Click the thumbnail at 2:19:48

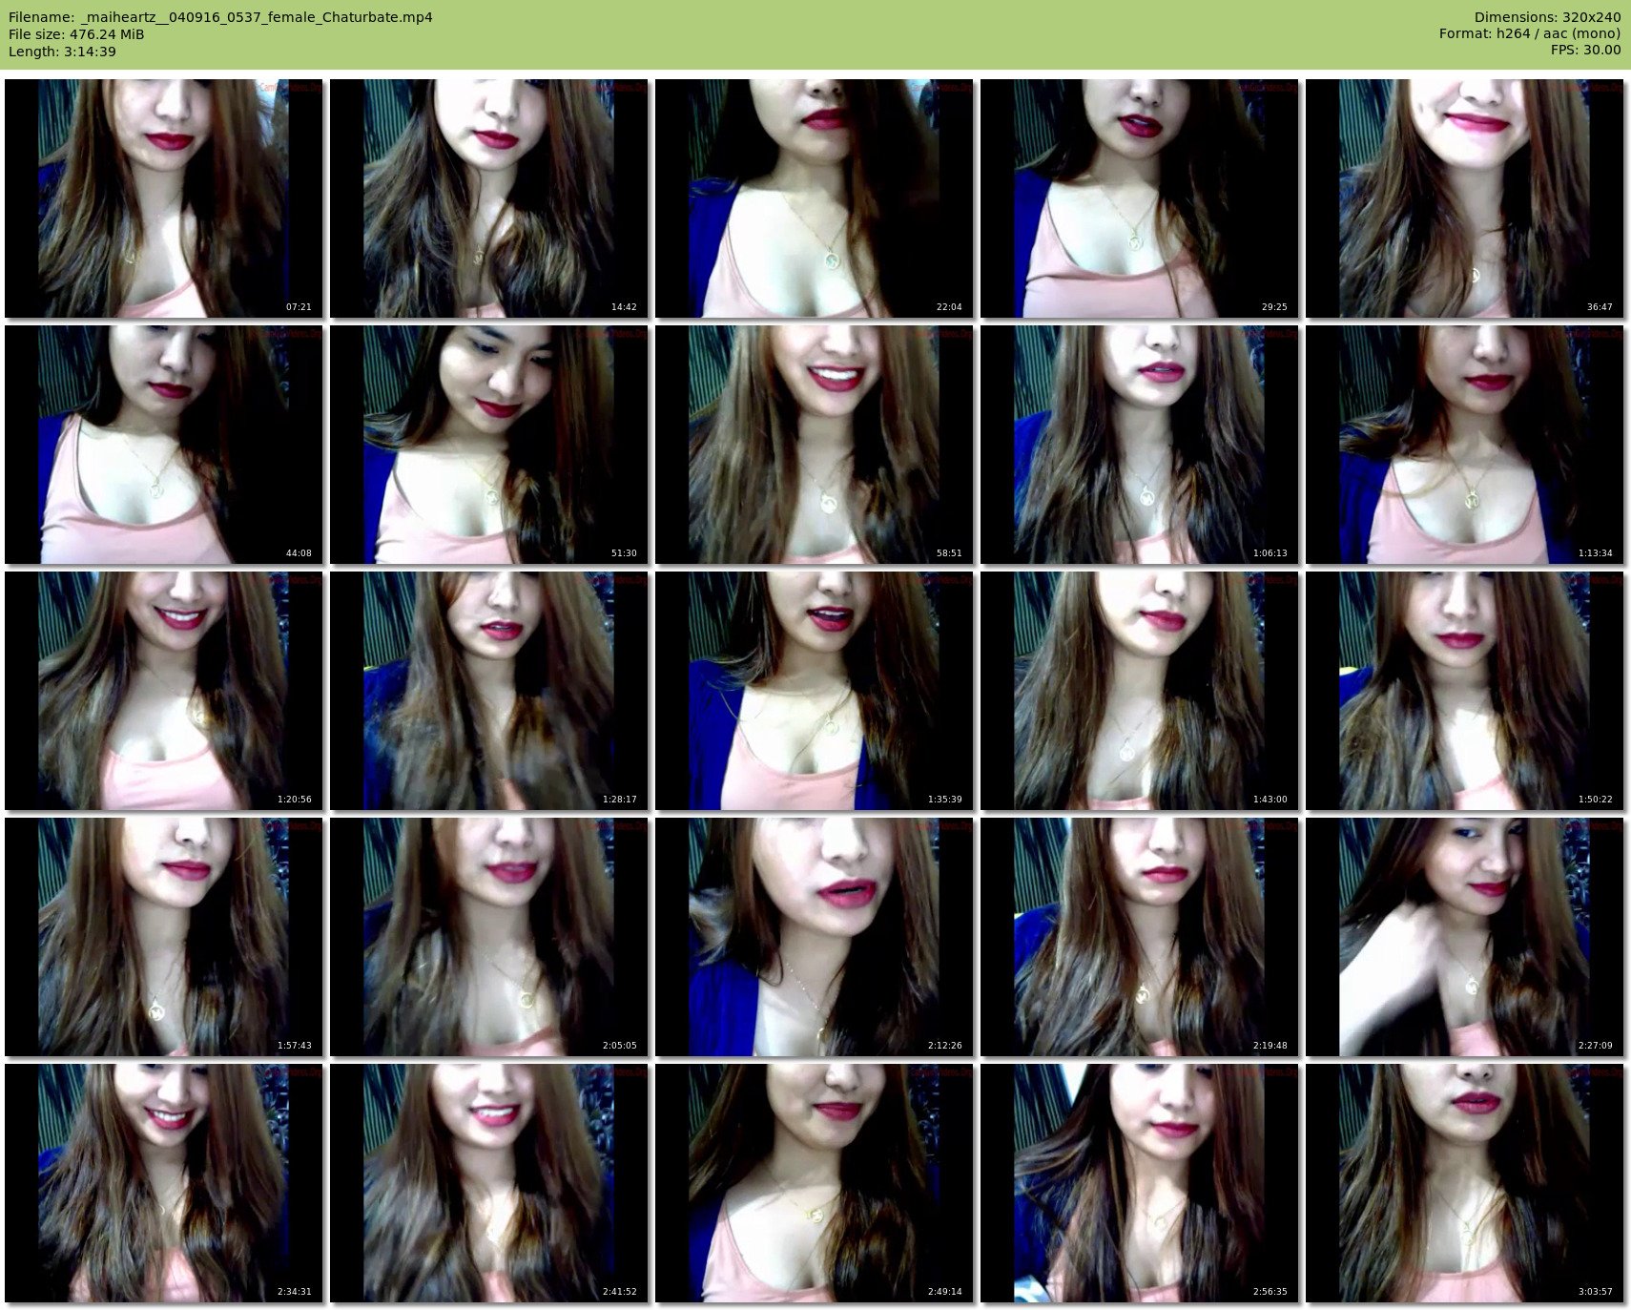click(x=1139, y=937)
